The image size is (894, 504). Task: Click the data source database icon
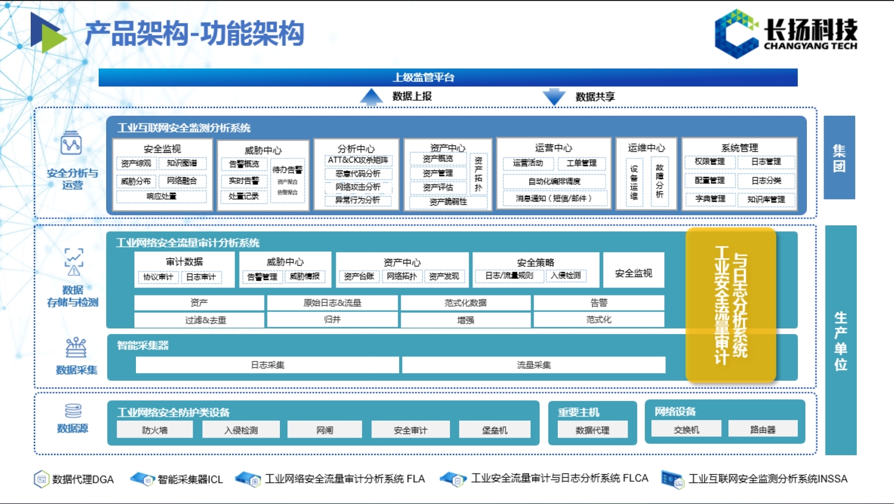coord(73,410)
